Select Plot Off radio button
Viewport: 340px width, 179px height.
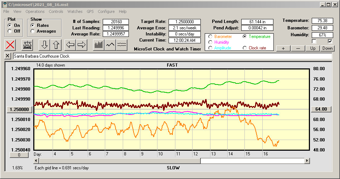(10, 31)
